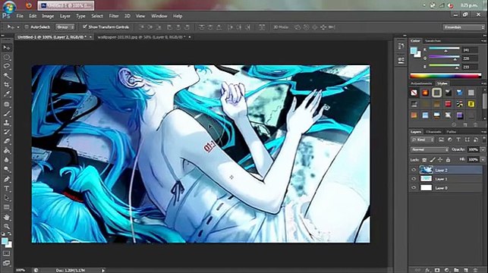Viewport: 488px width, 273px height.
Task: Select the Eyedropper tool
Action: [7, 94]
